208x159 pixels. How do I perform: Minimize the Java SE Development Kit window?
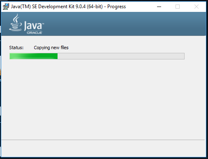[x=159, y=7]
